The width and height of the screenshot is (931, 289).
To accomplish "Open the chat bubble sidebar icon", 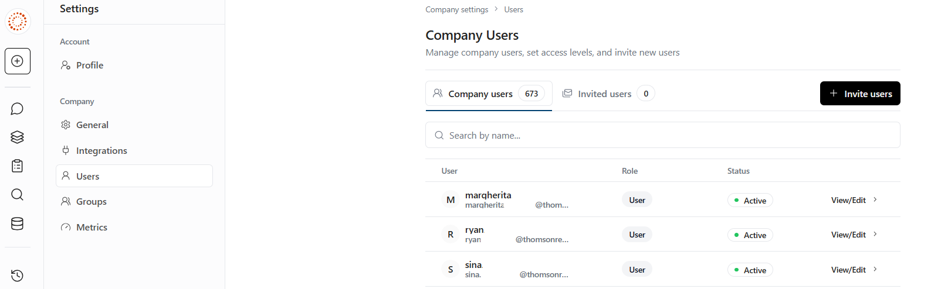I will pyautogui.click(x=18, y=109).
